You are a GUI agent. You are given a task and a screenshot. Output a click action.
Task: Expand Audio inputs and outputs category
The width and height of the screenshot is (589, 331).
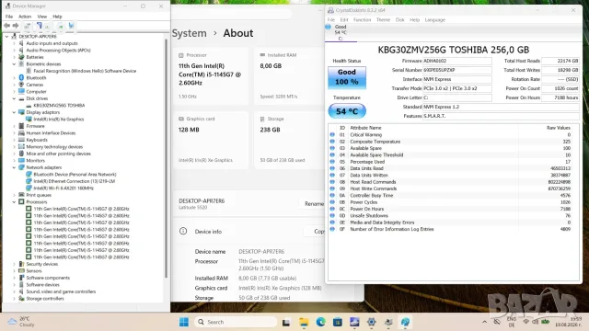(x=15, y=43)
